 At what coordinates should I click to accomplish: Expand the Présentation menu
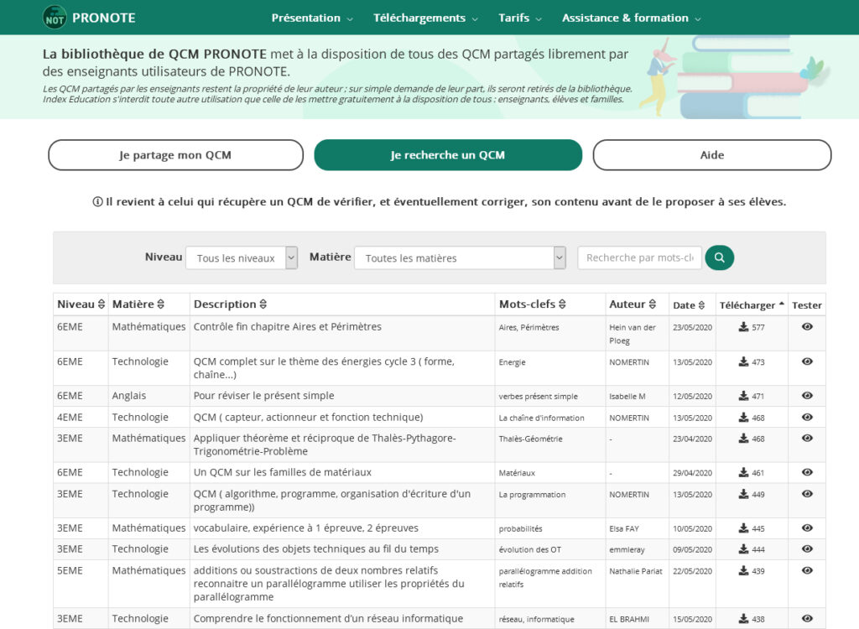click(x=312, y=18)
